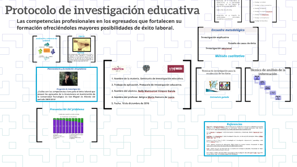Click the green upward arrow in cycle diagram

tap(40, 51)
